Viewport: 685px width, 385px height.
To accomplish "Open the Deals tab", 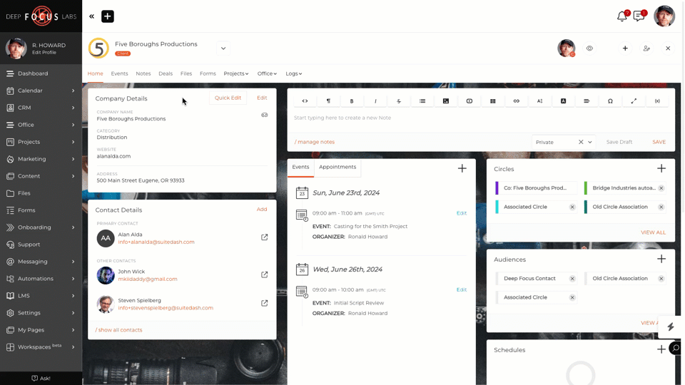I will click(x=166, y=73).
